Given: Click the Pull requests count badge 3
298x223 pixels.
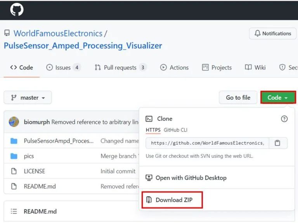Looking at the screenshot, I should 143,67.
